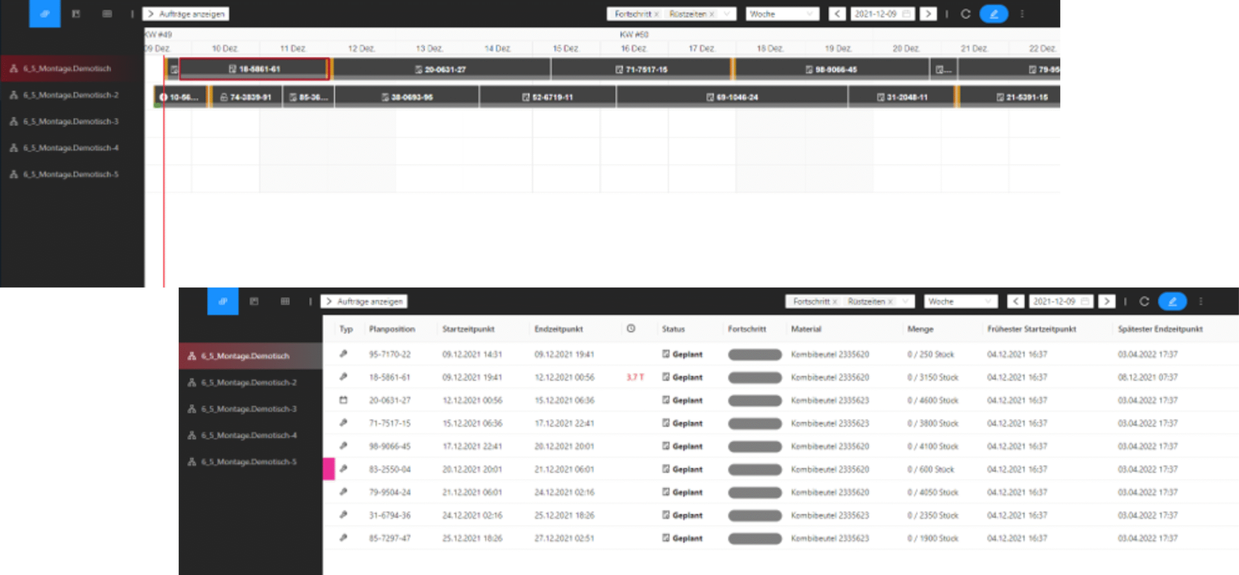Screen dimensions: 1239x575
Task: Open the Woche period dropdown above the table
Action: tap(960, 301)
